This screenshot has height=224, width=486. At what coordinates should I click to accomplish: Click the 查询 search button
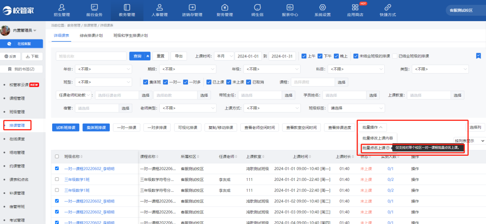click(137, 56)
